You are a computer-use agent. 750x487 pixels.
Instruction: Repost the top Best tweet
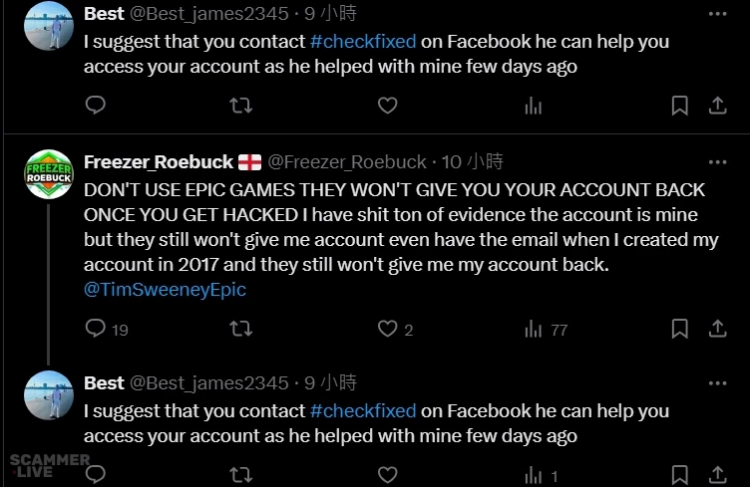point(240,105)
